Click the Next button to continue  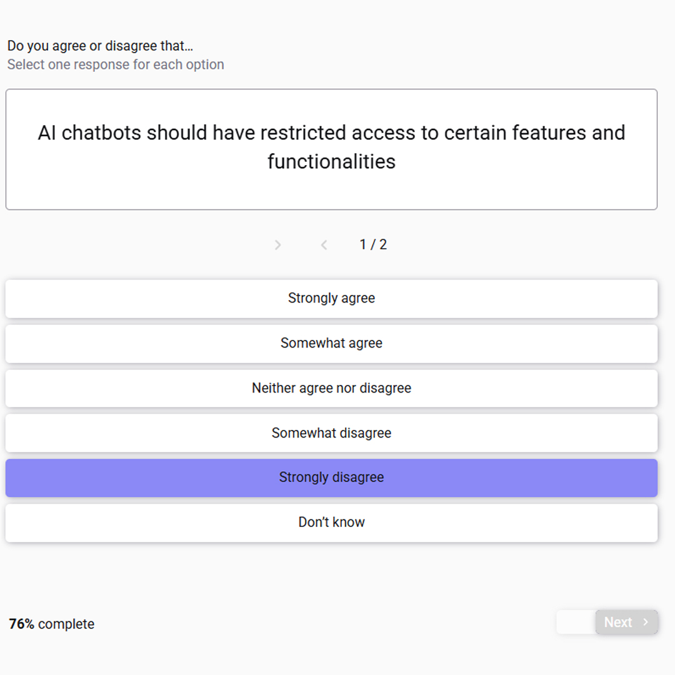point(626,622)
